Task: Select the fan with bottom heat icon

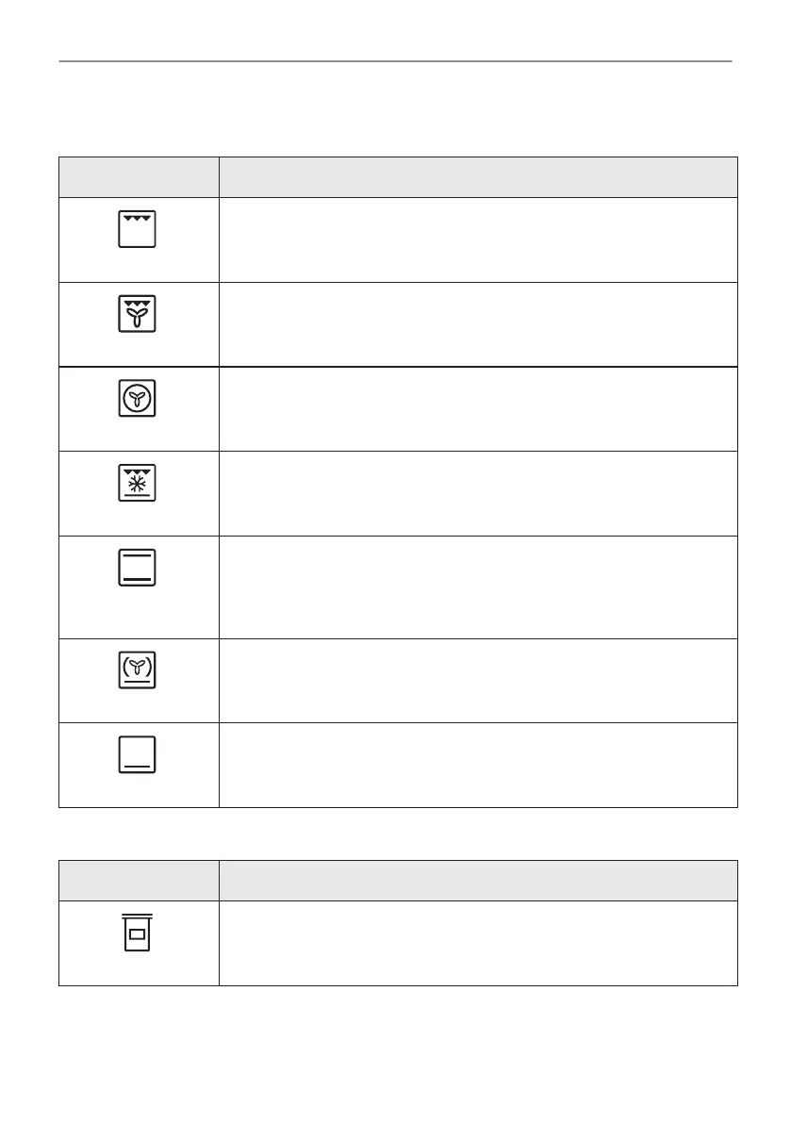Action: 137,670
